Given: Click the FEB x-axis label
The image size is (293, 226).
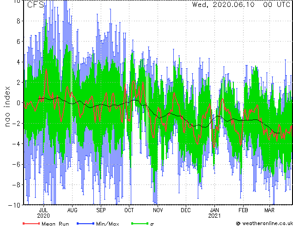Looking at the screenshot, I should tap(243, 210).
